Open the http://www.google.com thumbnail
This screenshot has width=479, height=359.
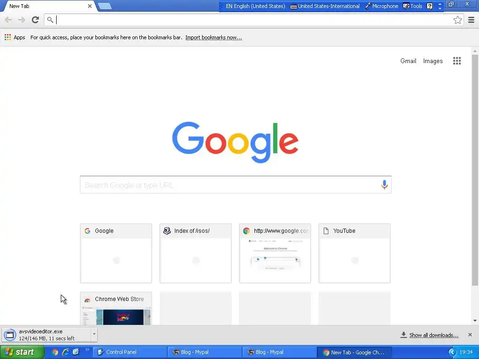(x=275, y=253)
